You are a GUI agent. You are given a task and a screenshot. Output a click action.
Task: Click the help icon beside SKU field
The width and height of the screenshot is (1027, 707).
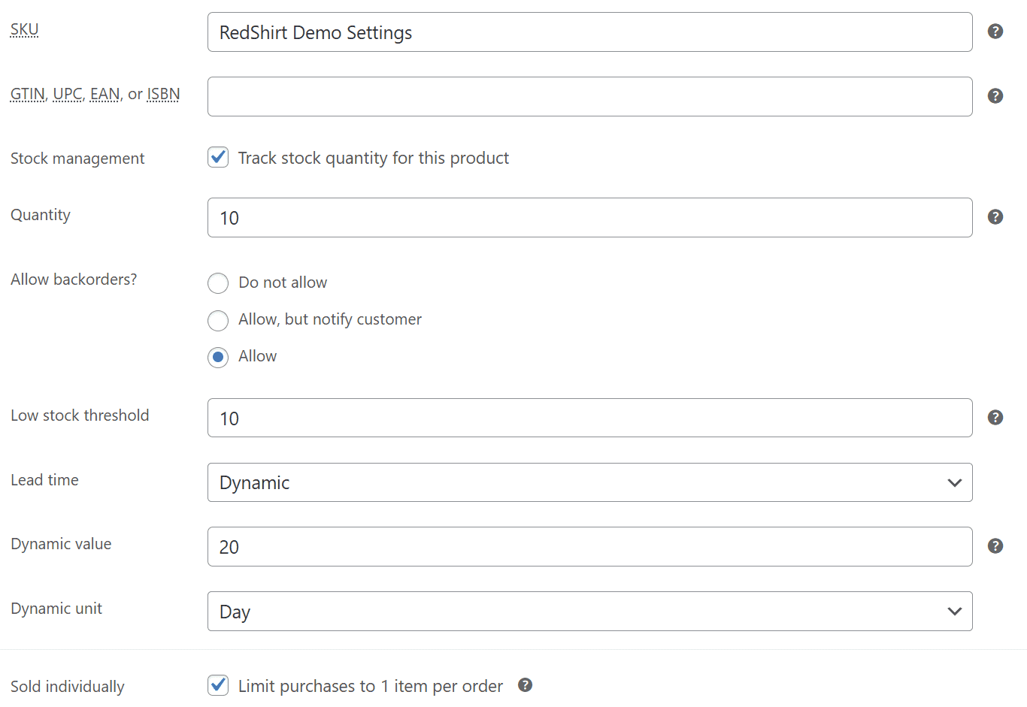[995, 32]
